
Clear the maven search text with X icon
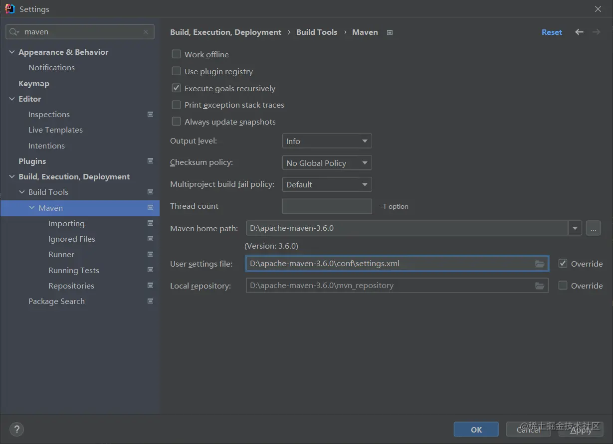(x=146, y=32)
